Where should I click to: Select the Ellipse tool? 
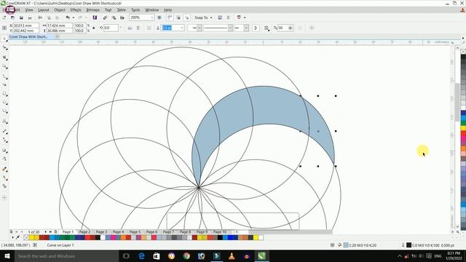(4, 103)
